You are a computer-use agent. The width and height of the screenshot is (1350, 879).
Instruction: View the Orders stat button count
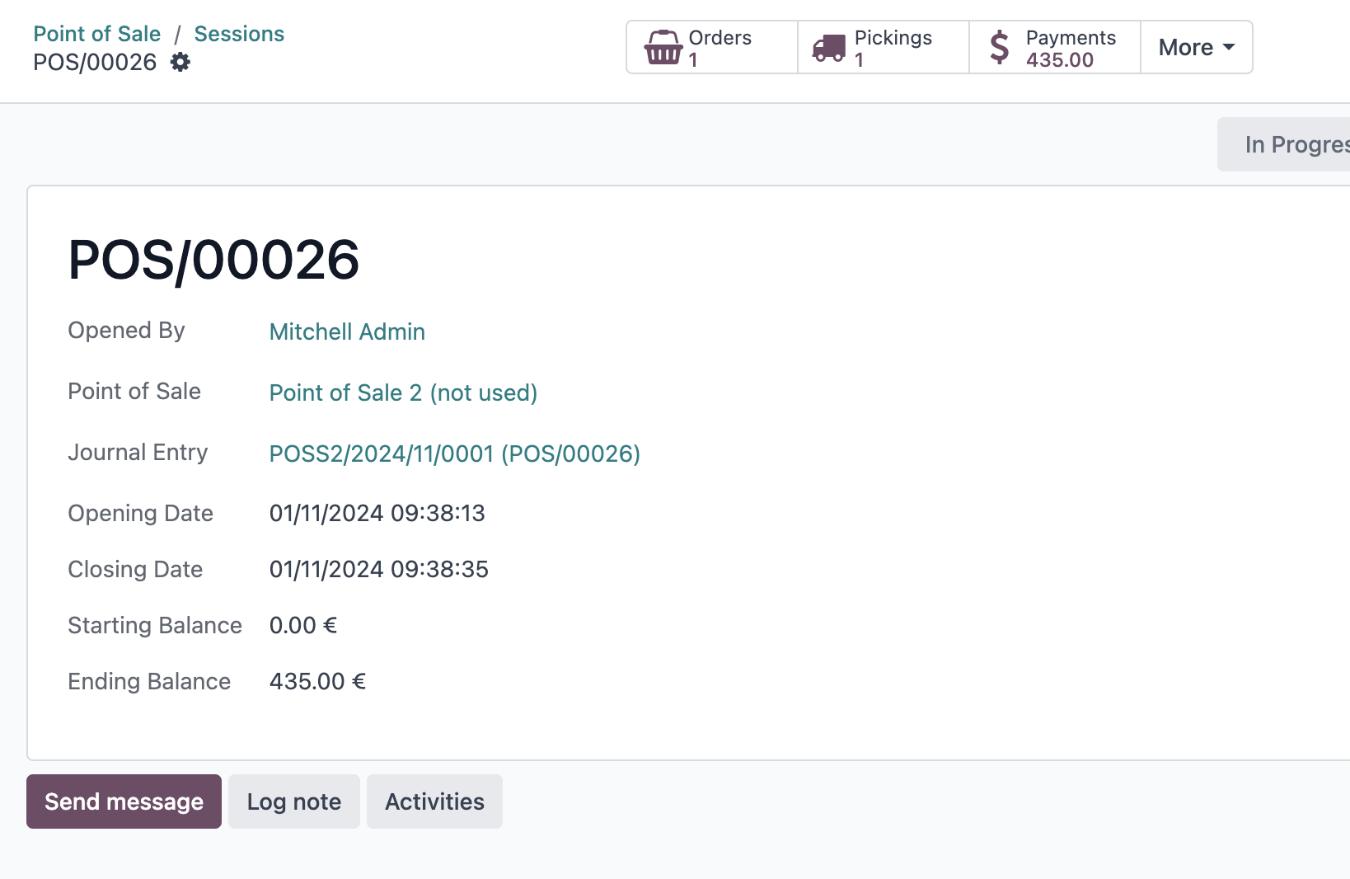tap(693, 60)
